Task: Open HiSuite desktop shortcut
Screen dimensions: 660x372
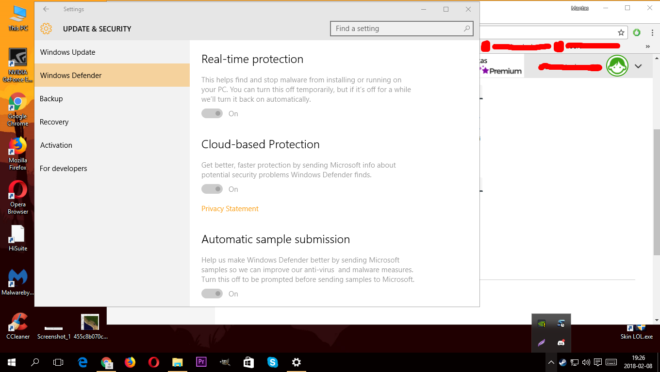Action: tap(18, 238)
